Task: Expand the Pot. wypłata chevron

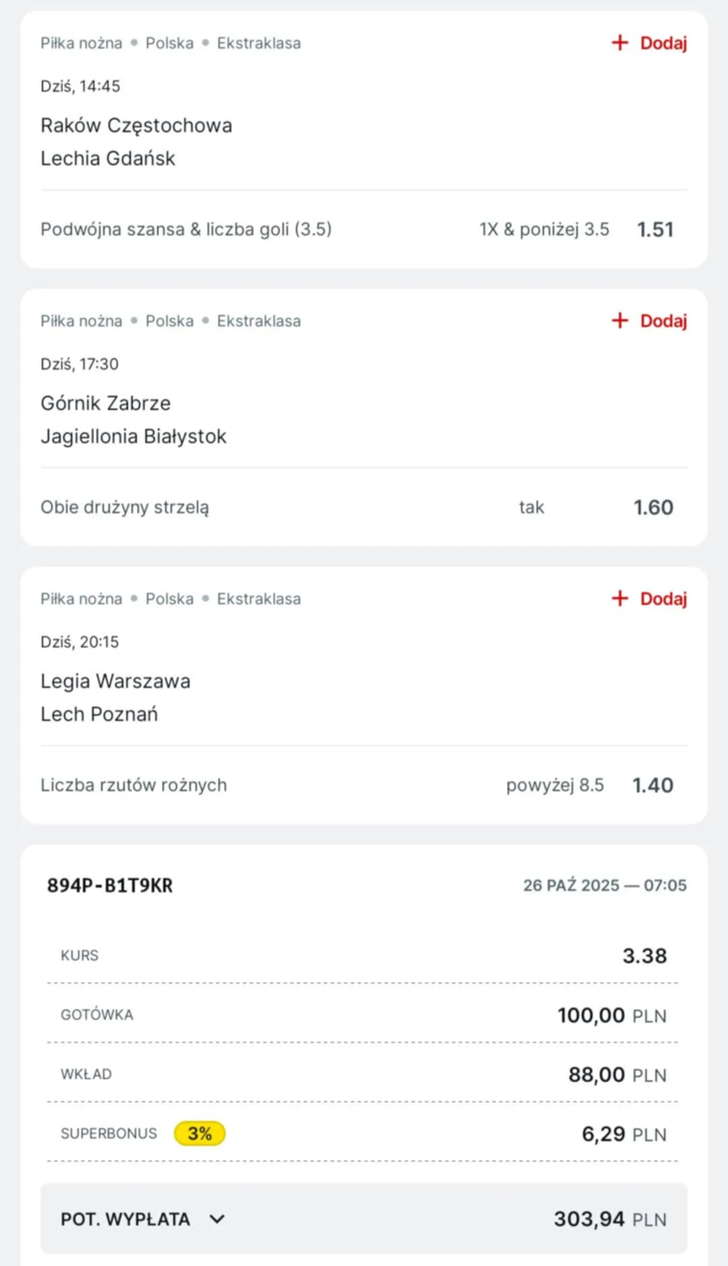Action: click(x=217, y=1219)
